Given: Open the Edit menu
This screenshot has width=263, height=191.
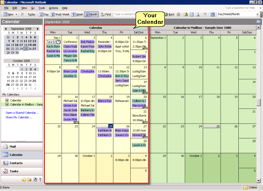Looking at the screenshot, I should tap(15, 8).
